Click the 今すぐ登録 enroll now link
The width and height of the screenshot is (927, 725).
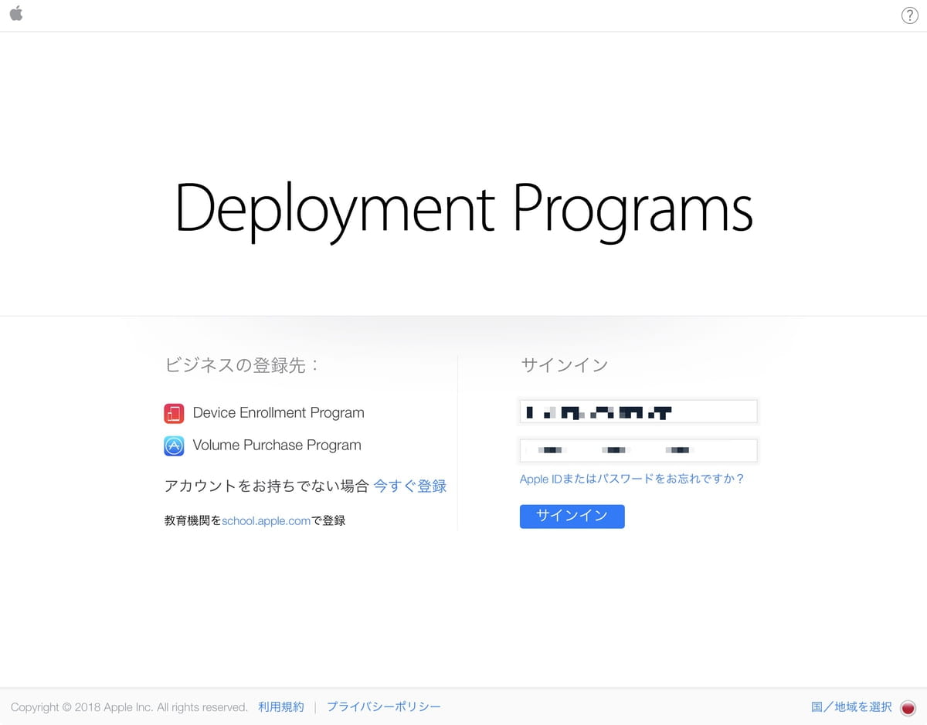click(410, 486)
